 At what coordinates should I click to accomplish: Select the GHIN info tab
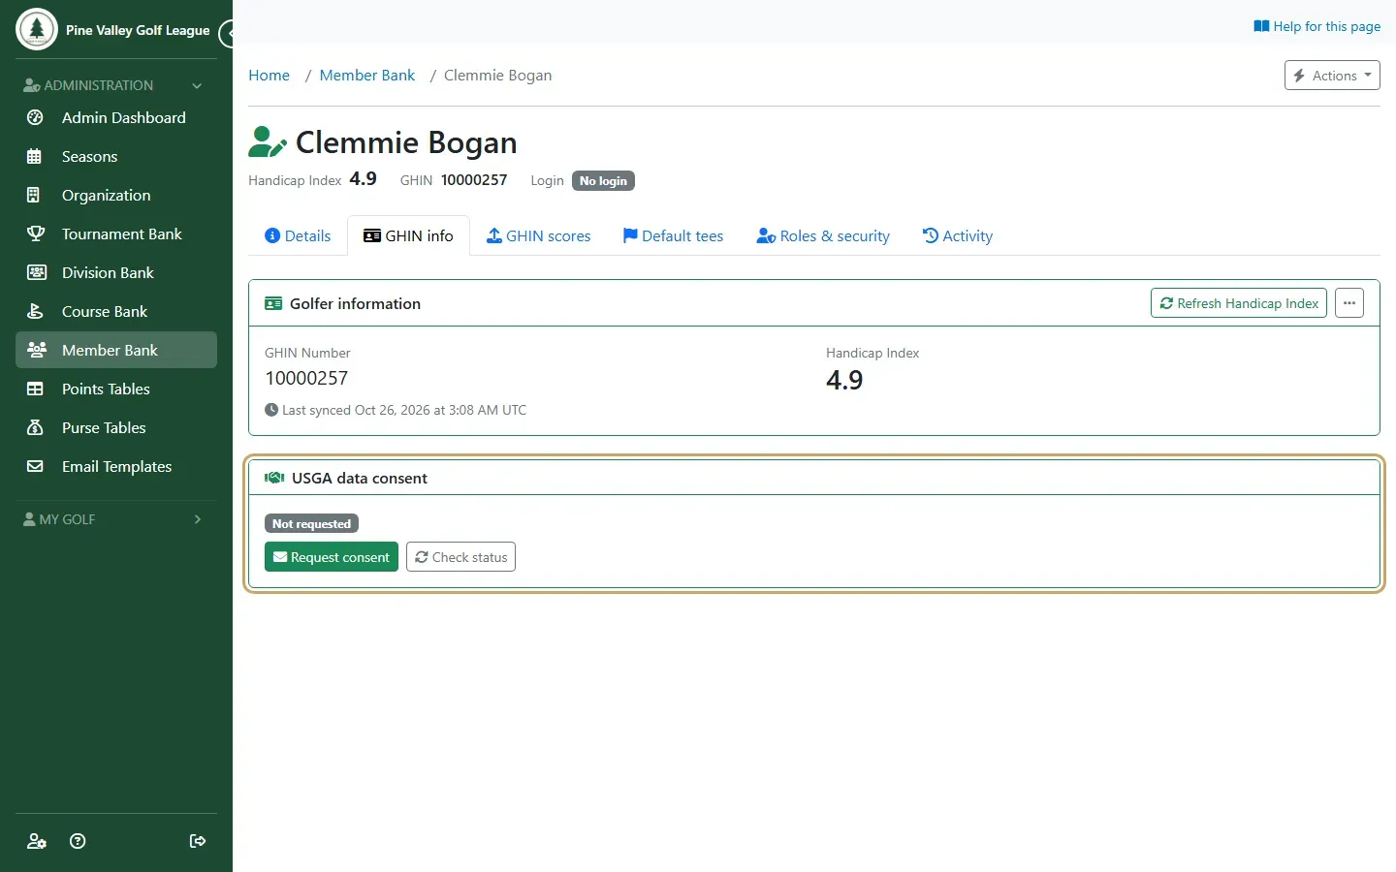408,235
